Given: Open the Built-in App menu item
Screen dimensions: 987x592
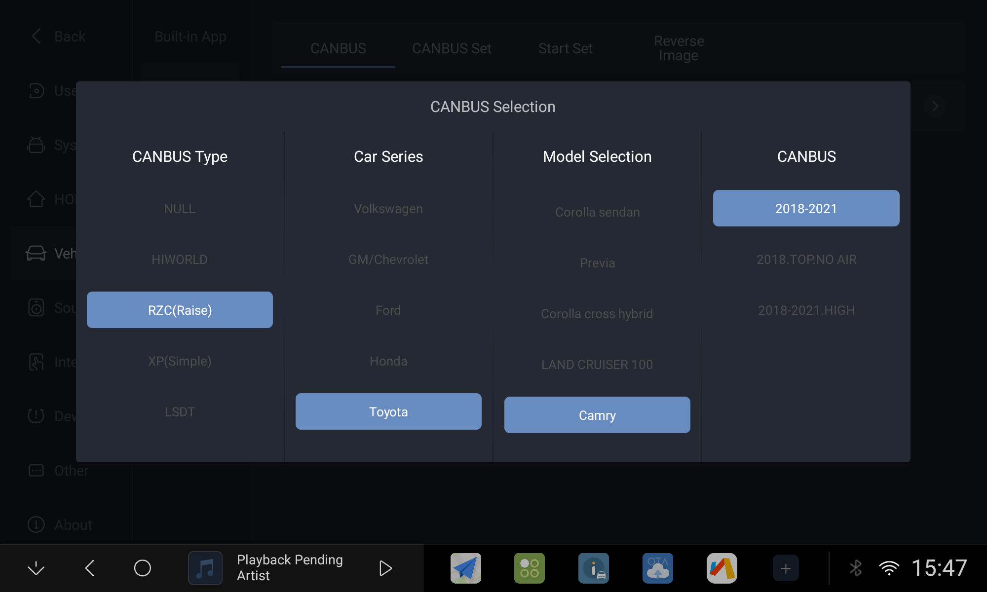Looking at the screenshot, I should (x=190, y=37).
